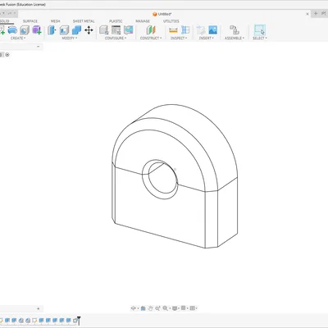Switch to the SHEET METAL tab

pyautogui.click(x=84, y=21)
